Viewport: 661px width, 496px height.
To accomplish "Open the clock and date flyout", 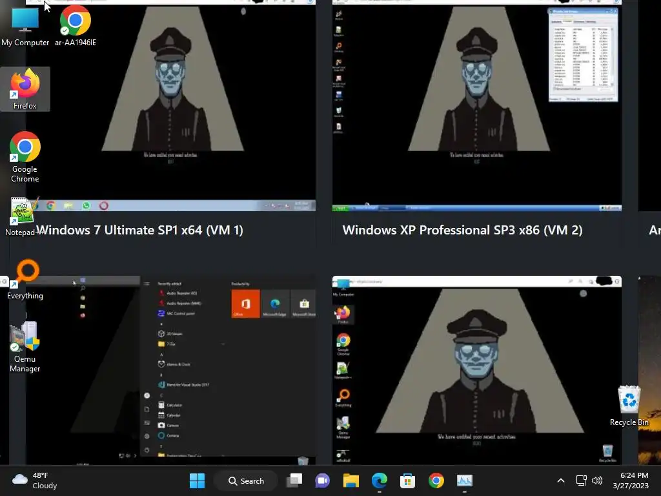I will 631,480.
